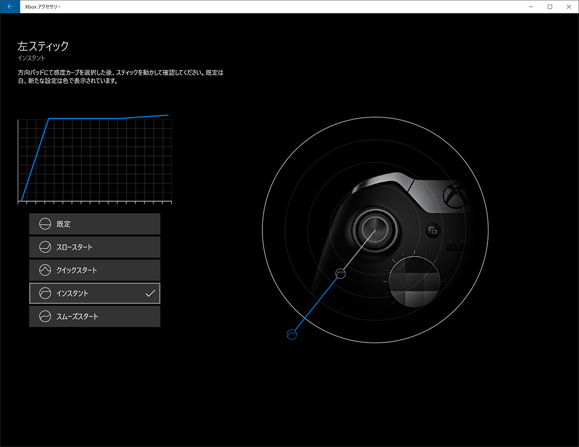Choose the スロースタート option

point(94,247)
